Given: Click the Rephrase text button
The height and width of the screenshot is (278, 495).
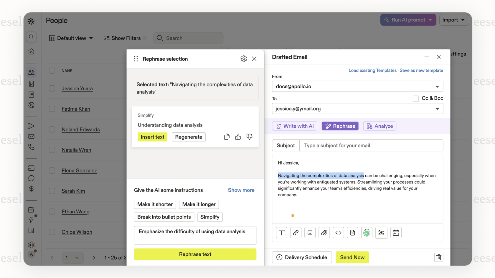Looking at the screenshot, I should (x=195, y=254).
